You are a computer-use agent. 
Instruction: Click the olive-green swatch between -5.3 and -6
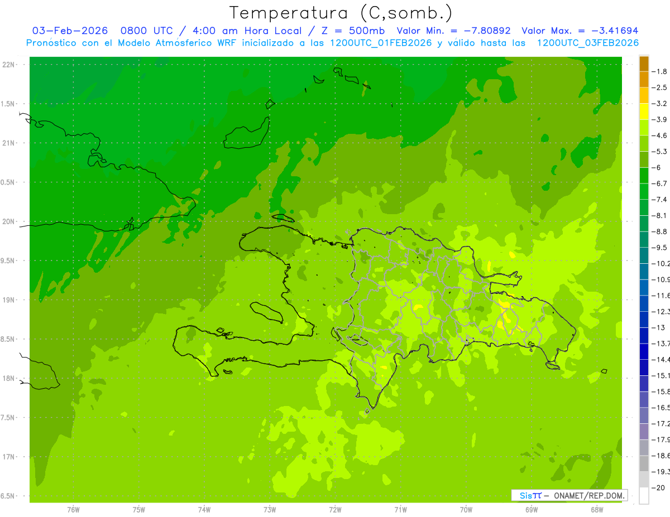pos(644,160)
